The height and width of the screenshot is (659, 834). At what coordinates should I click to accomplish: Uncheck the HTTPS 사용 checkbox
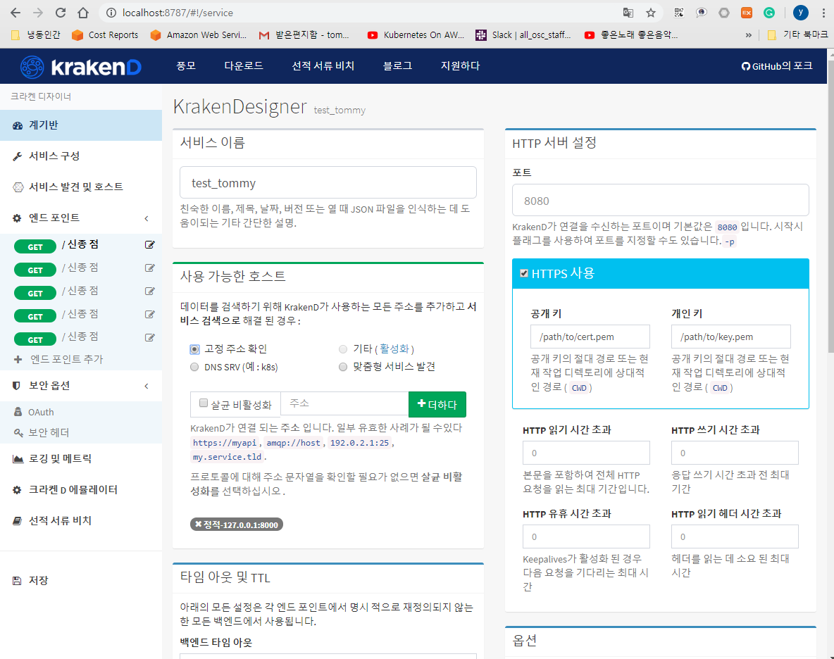point(524,273)
